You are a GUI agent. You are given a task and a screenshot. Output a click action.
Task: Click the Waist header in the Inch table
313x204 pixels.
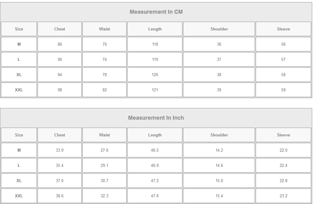[x=104, y=135]
